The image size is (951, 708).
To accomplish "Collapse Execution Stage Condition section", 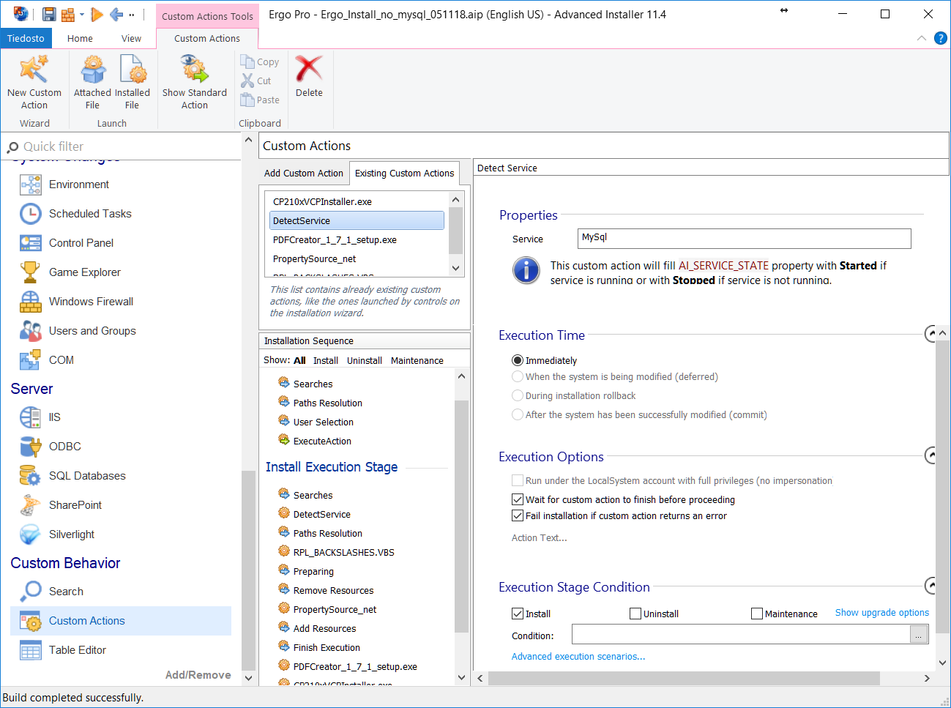I will [x=931, y=586].
